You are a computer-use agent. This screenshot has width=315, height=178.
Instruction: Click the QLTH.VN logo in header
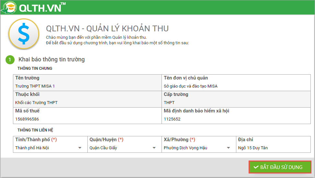[x=33, y=7]
